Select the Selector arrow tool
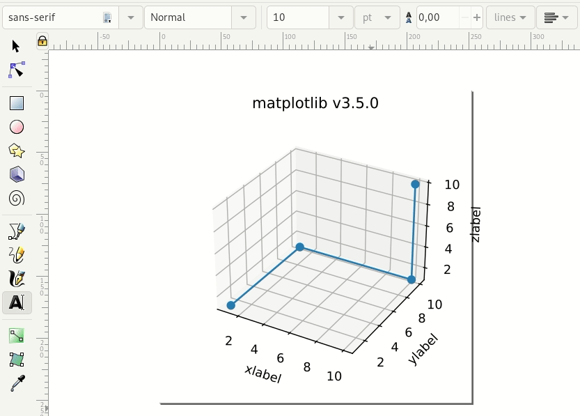Screen dimensions: 580x416 [x=17, y=47]
